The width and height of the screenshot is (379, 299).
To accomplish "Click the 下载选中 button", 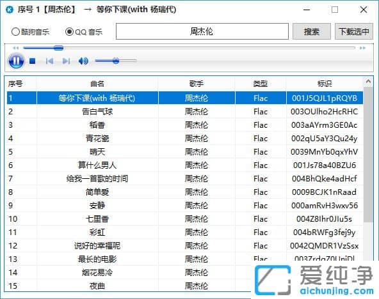I will tap(354, 31).
